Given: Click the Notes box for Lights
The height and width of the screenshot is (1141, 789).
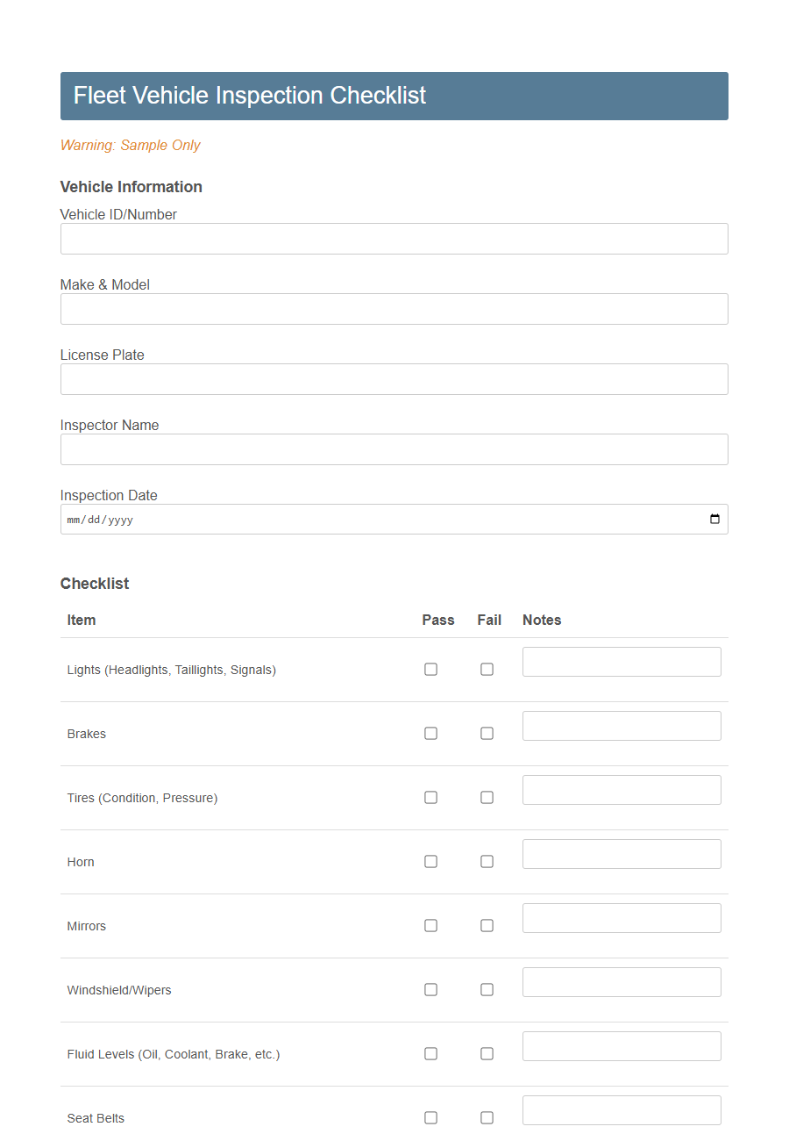Looking at the screenshot, I should point(622,661).
